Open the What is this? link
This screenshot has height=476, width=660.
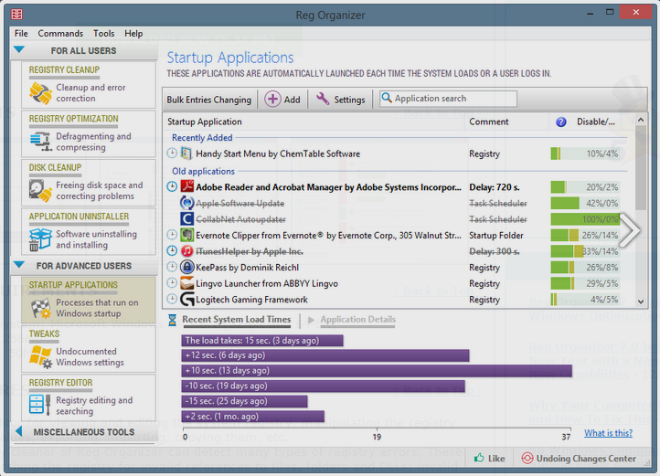(x=608, y=433)
